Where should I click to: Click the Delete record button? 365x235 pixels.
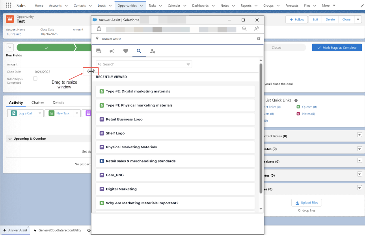tap(330, 19)
